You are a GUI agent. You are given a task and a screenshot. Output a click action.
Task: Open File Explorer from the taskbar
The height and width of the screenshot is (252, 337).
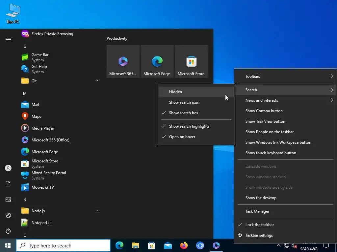point(135,245)
